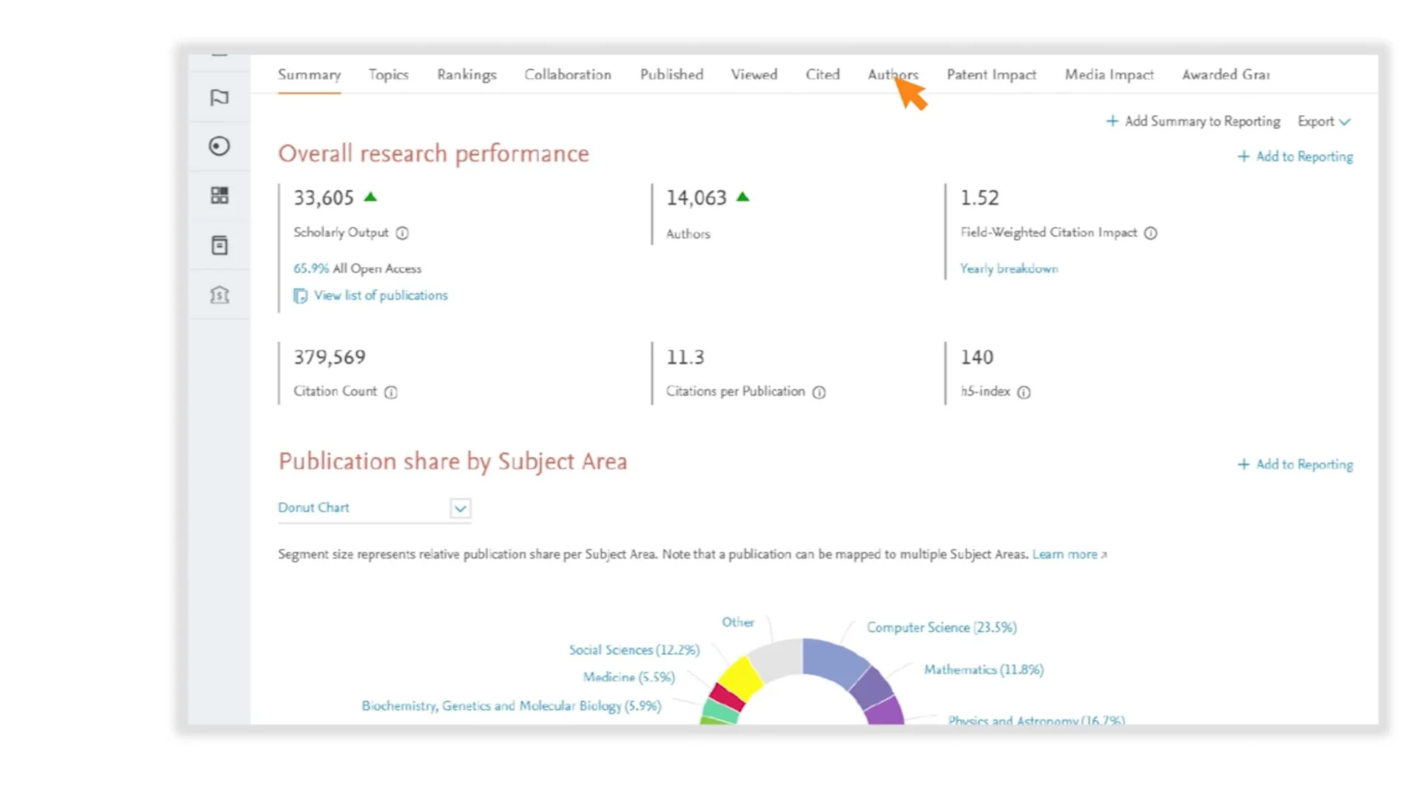The image size is (1425, 801).
Task: Open the circular target sidebar icon
Action: [x=220, y=146]
